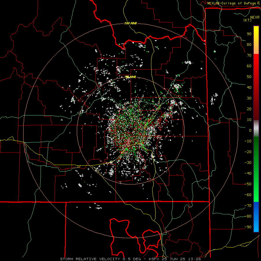Click the -30 scale label
Image resolution: width=261 pixels, height=261 pixels.
248,163
